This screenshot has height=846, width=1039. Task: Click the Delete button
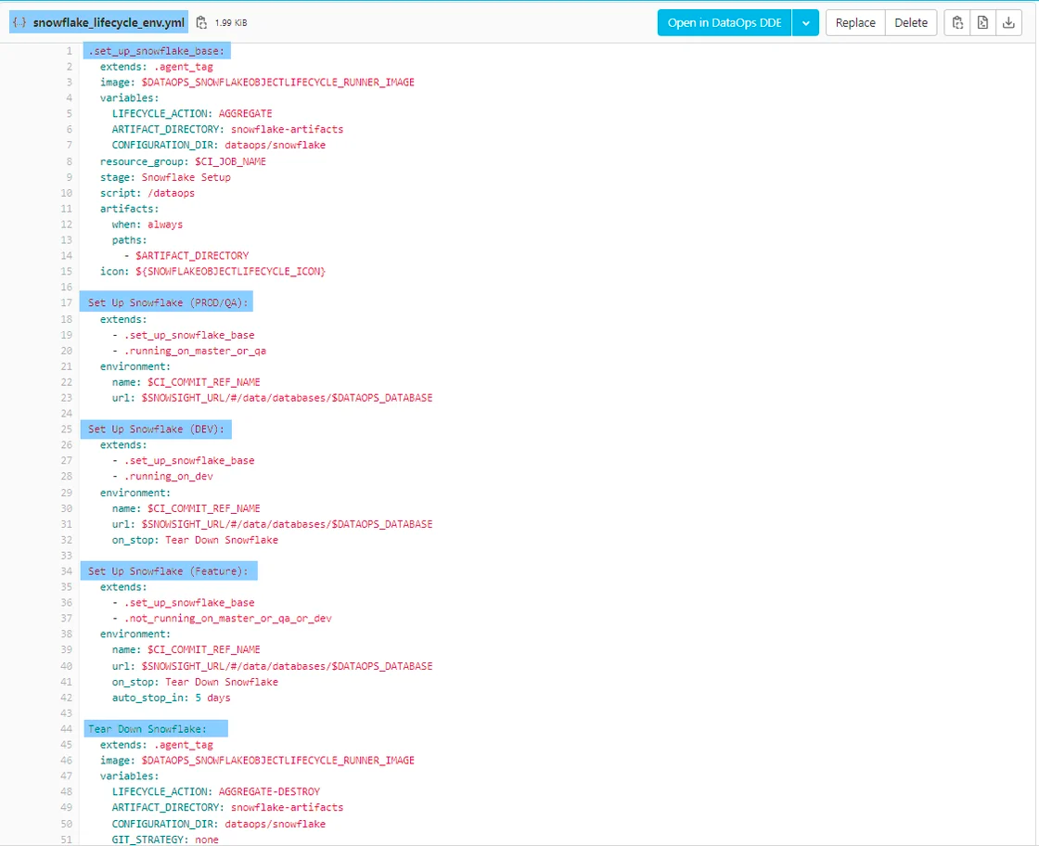(911, 22)
